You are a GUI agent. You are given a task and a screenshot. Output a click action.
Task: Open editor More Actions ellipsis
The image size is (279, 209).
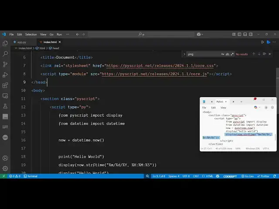(274, 42)
